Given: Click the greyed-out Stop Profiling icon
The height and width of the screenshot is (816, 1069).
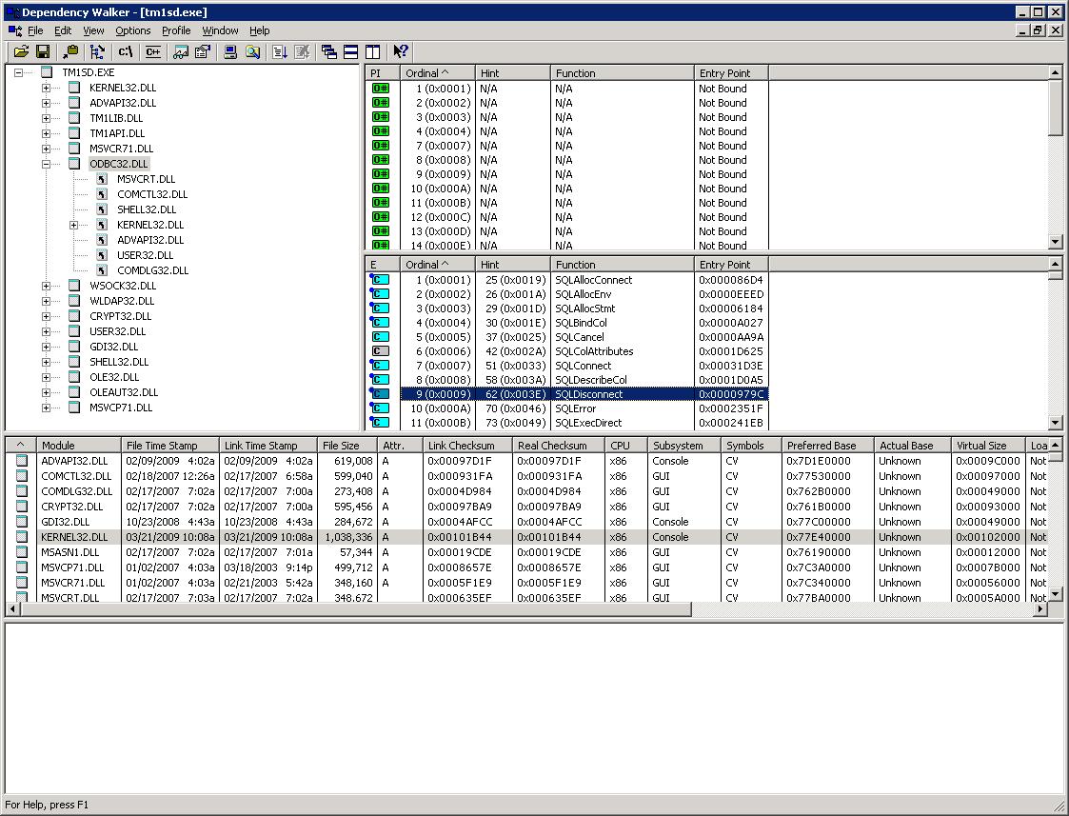Looking at the screenshot, I should [302, 51].
